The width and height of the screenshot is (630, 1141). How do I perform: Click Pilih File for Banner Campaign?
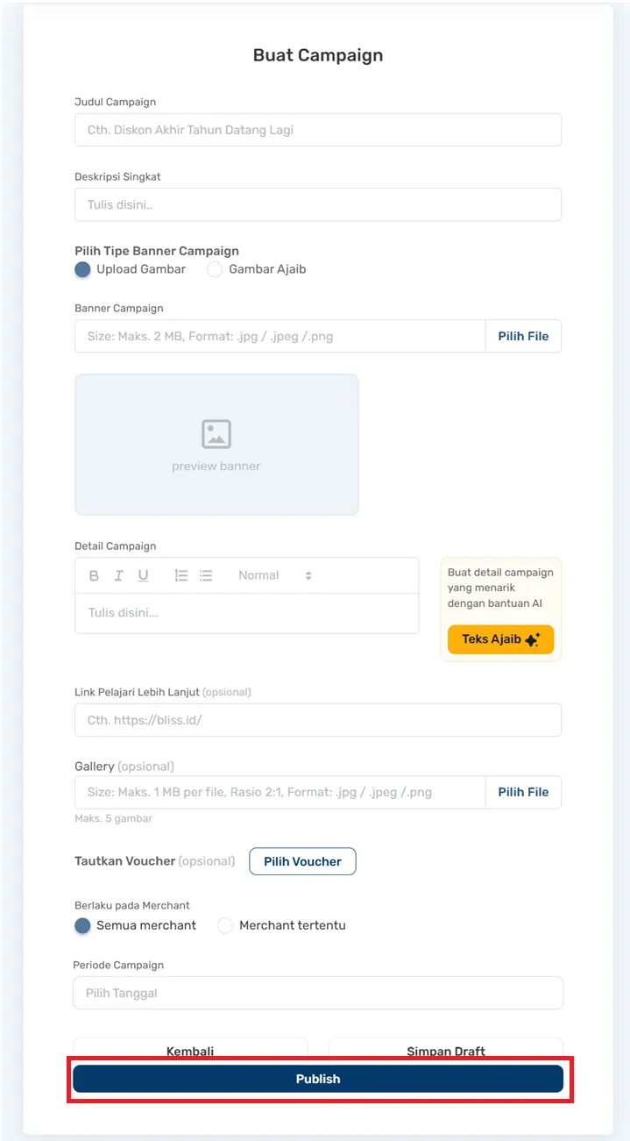point(523,336)
